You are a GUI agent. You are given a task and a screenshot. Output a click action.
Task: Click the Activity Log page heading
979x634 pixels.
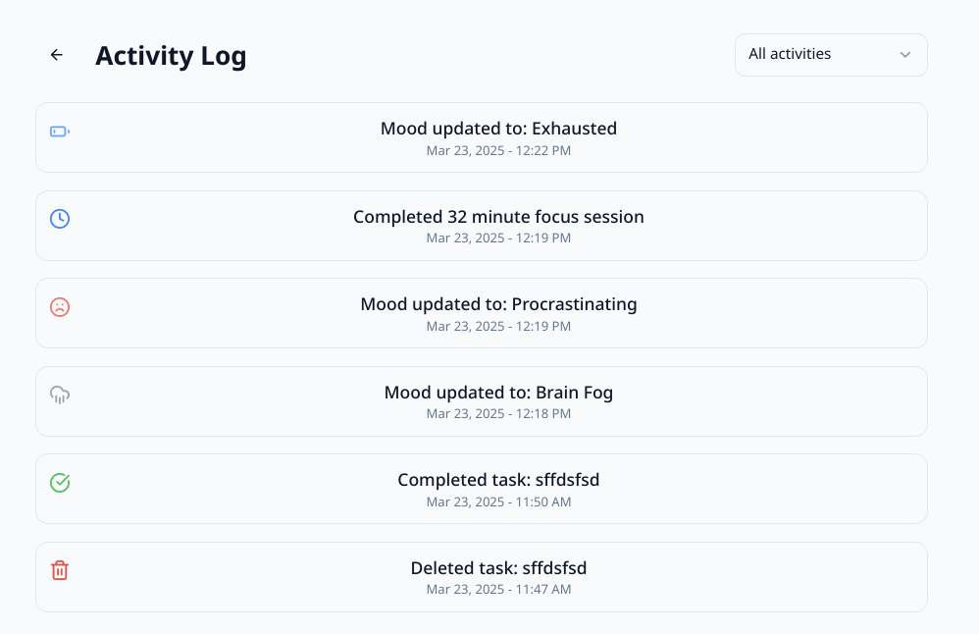point(171,56)
